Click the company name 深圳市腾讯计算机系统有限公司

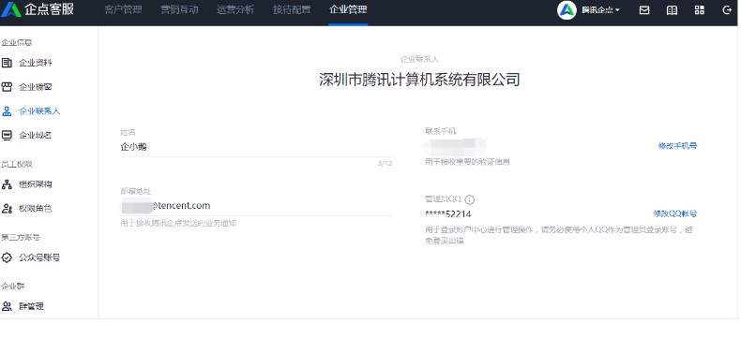pyautogui.click(x=419, y=80)
